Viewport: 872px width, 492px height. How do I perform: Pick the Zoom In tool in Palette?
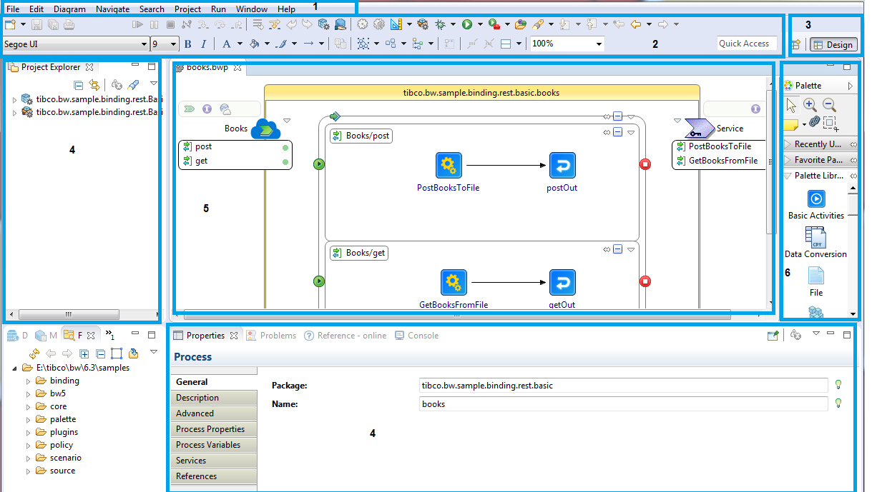(x=810, y=105)
